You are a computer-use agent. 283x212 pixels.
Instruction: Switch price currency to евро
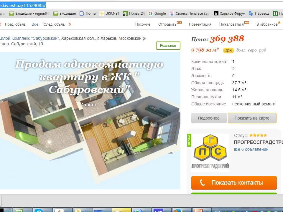coord(252,50)
